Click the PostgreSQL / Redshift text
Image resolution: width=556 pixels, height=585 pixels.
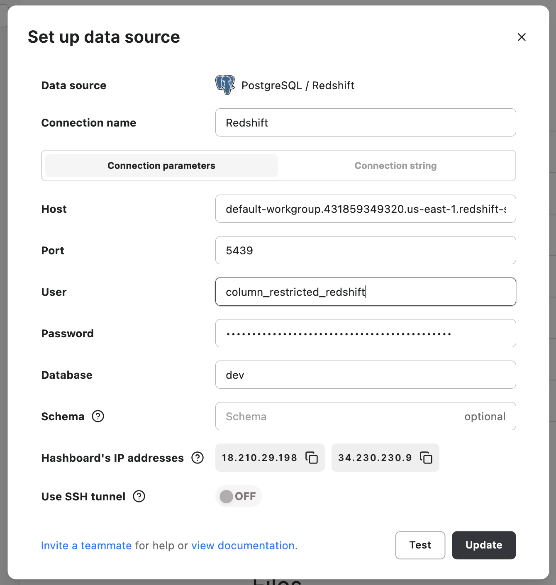pos(298,85)
